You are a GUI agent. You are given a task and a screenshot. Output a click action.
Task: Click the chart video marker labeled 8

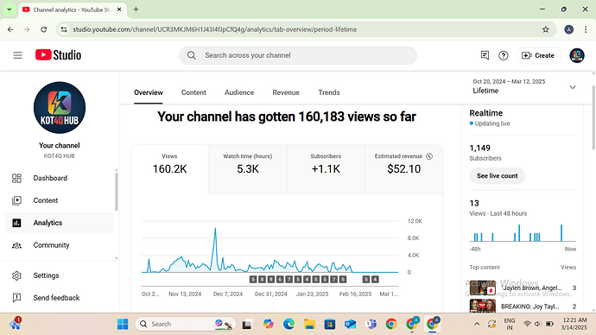(x=262, y=280)
